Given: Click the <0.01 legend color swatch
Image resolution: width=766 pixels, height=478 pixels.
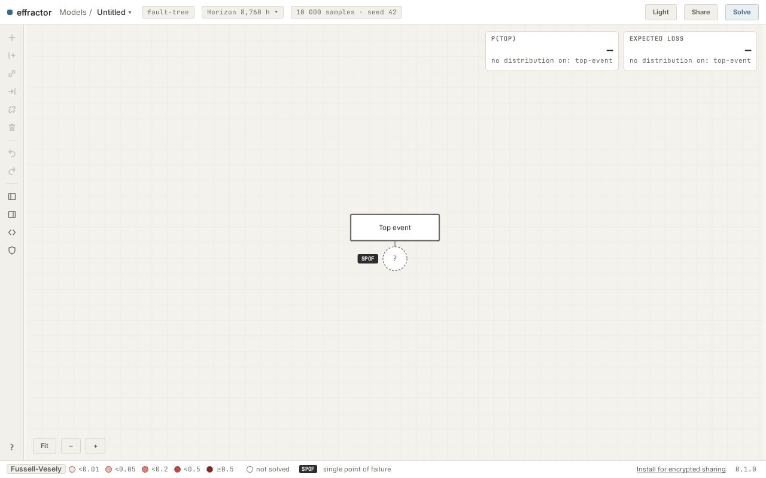Looking at the screenshot, I should click(x=72, y=470).
